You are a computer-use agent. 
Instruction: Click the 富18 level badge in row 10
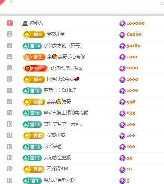32,125
